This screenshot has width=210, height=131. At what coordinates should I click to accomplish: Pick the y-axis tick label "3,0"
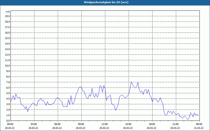[x=8, y=104]
